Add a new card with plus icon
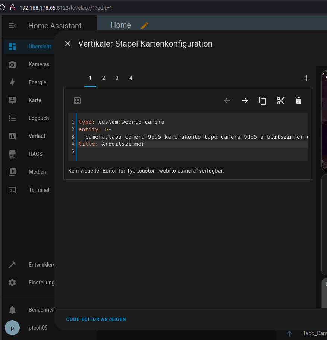 click(306, 78)
